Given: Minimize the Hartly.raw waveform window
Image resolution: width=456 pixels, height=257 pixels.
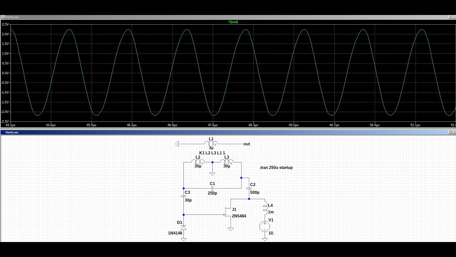Looking at the screenshot, I should (451, 17).
